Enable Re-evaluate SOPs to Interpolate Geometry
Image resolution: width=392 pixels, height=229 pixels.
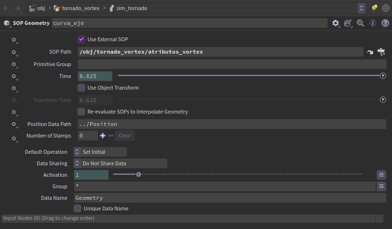click(81, 112)
